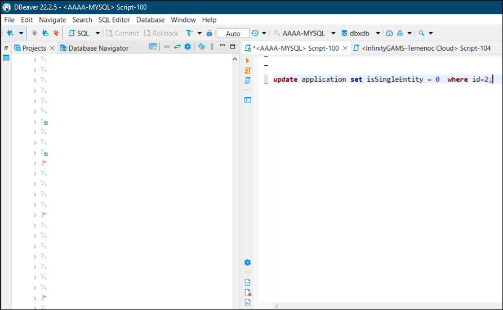Open the File menu
503x310 pixels.
pyautogui.click(x=10, y=20)
